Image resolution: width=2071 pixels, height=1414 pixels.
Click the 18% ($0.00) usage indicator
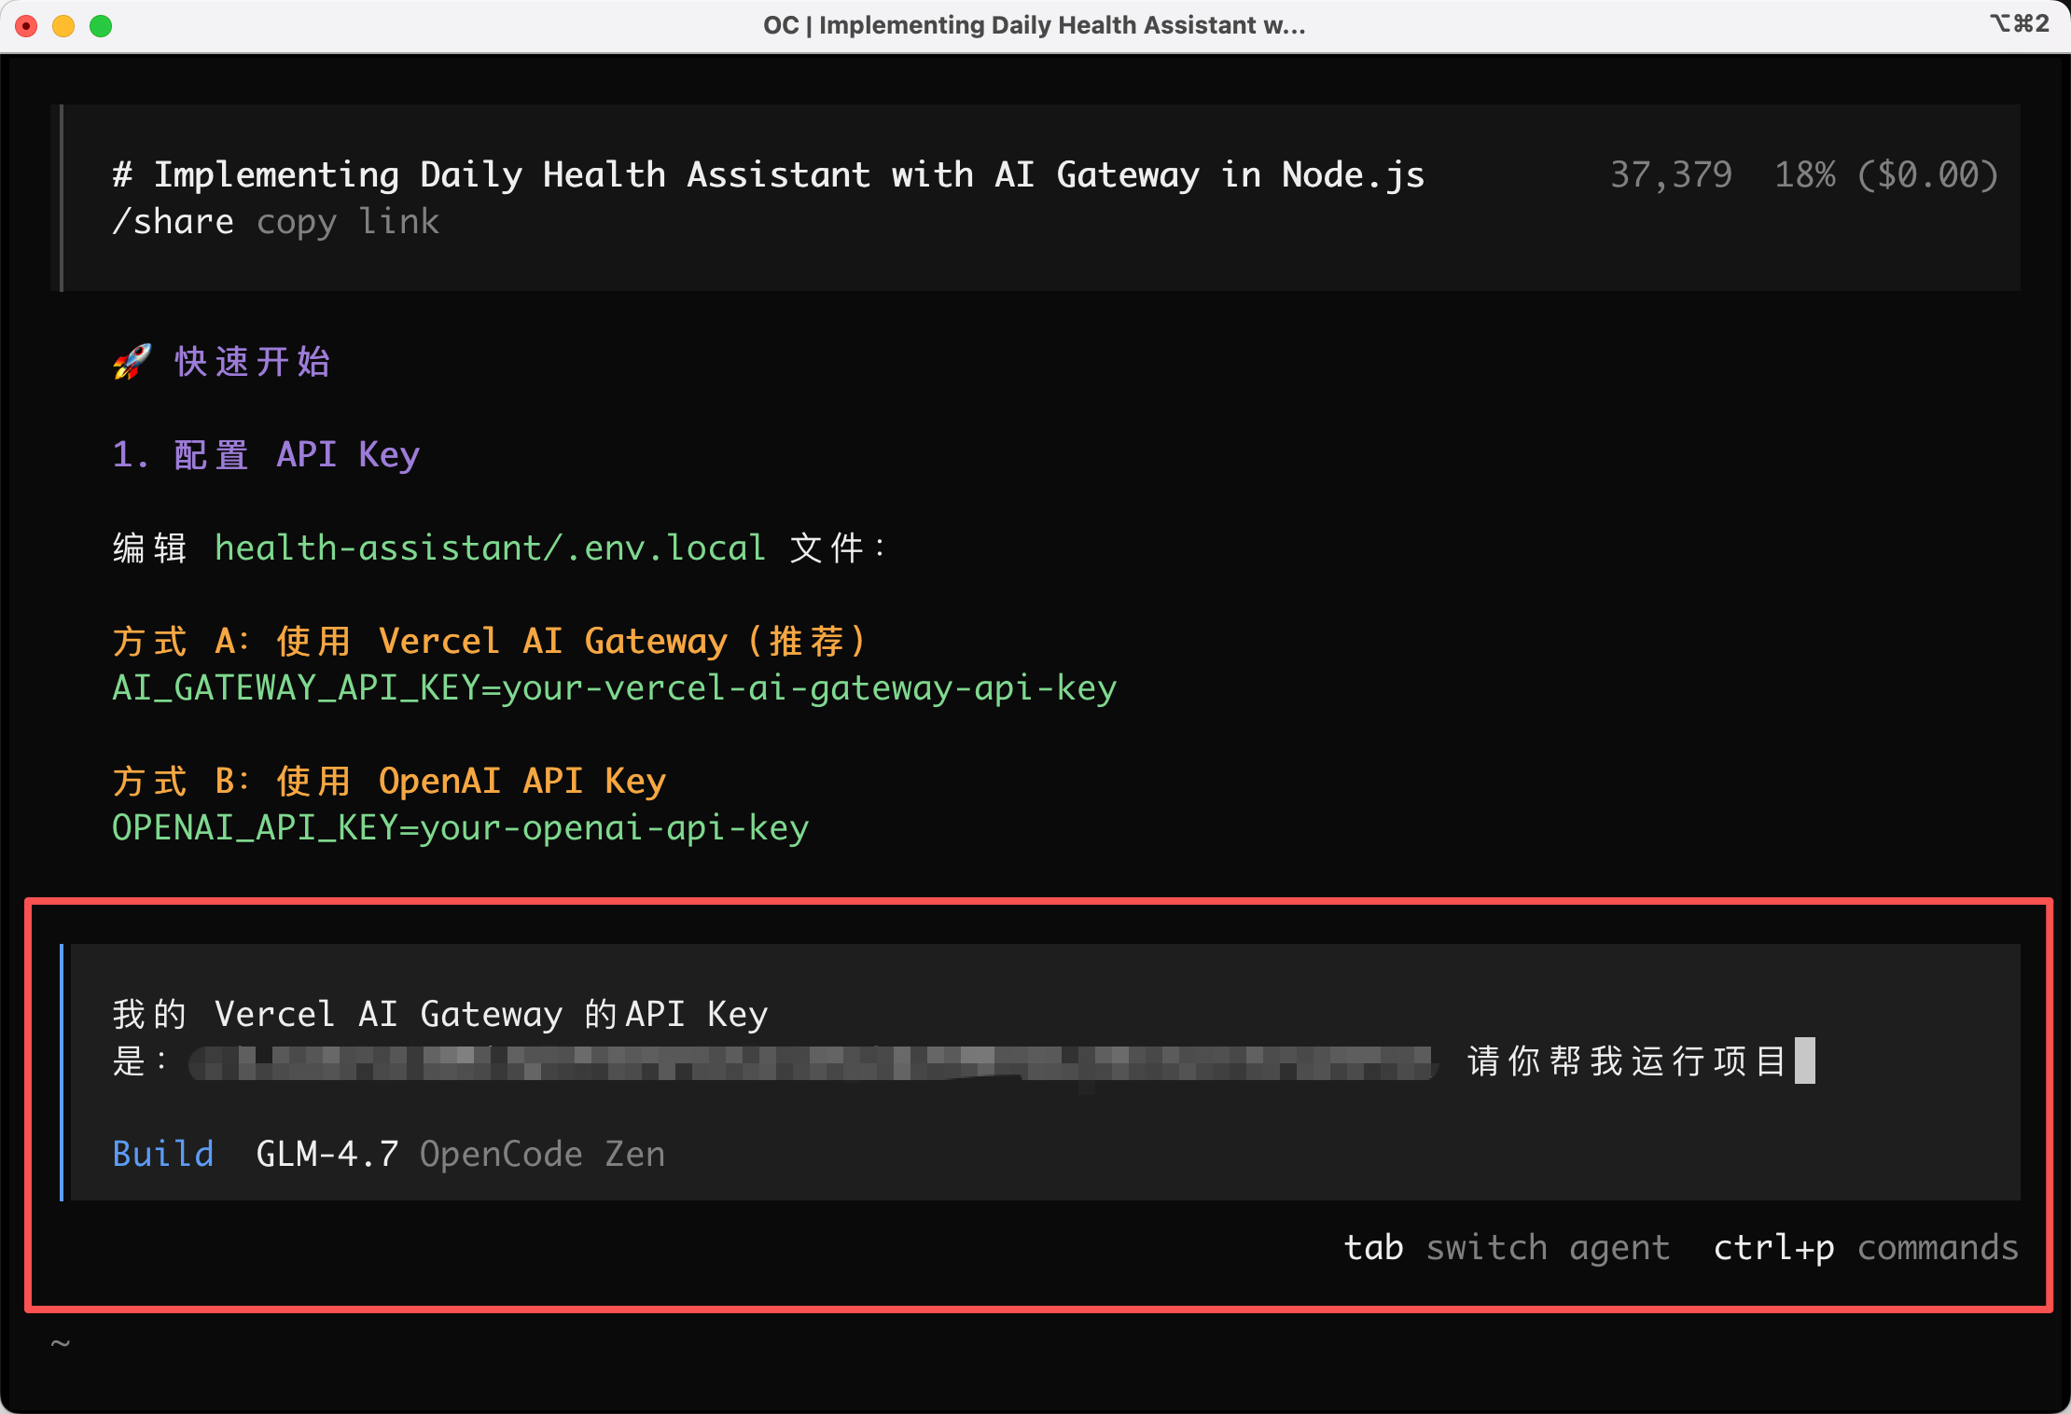tap(1885, 175)
